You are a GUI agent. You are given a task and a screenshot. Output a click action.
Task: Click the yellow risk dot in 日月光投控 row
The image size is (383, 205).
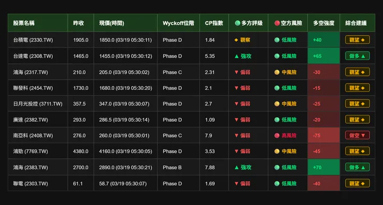coord(277,104)
